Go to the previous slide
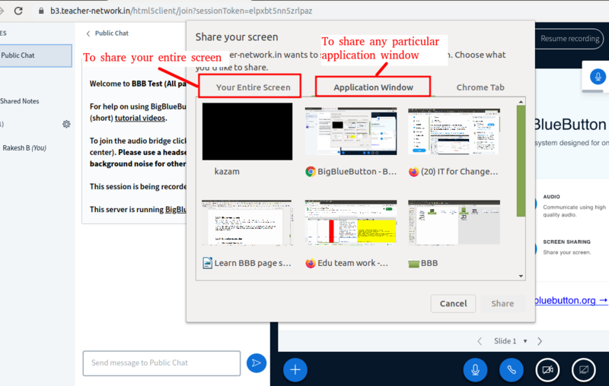The width and height of the screenshot is (609, 386). 480,341
